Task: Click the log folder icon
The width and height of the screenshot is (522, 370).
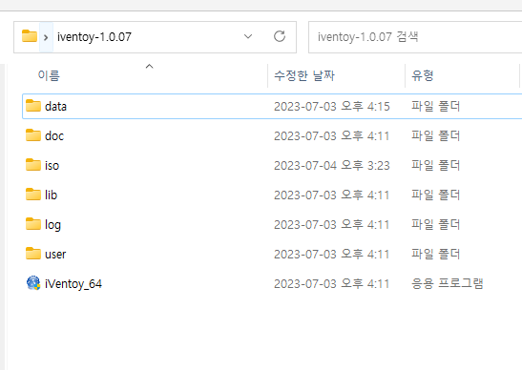Action: click(33, 224)
